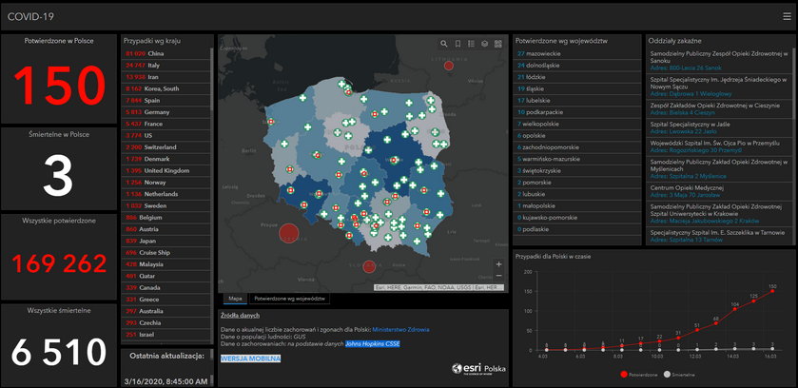The height and width of the screenshot is (388, 798).
Task: Select Italy in the country cases list
Action: (x=153, y=65)
